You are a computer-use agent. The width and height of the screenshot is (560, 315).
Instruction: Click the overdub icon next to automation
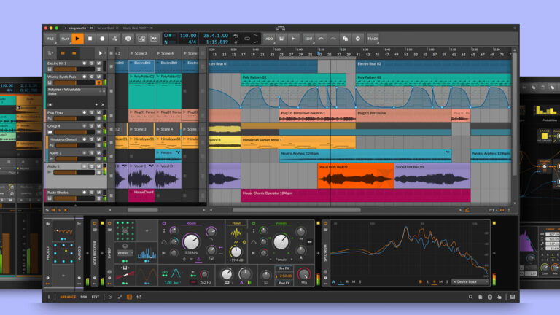coord(128,39)
